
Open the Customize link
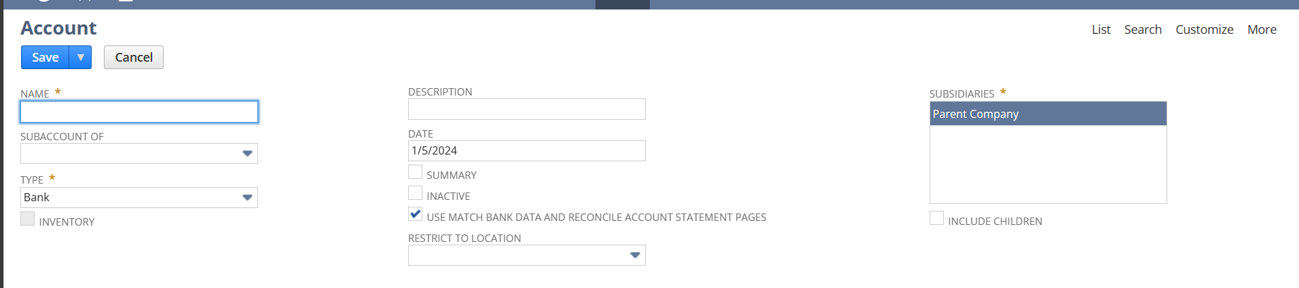pos(1205,30)
